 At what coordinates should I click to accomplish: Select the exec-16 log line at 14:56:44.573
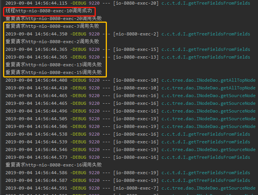(x=128, y=157)
